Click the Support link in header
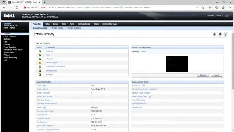Screen dimensions: 234x132 click(211, 15)
